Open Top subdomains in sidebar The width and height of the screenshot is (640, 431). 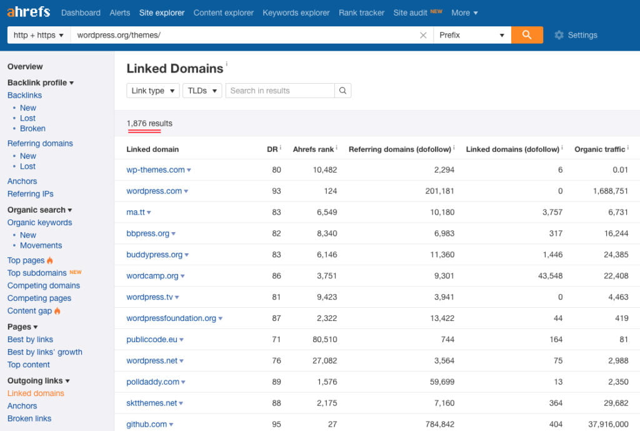tap(37, 273)
